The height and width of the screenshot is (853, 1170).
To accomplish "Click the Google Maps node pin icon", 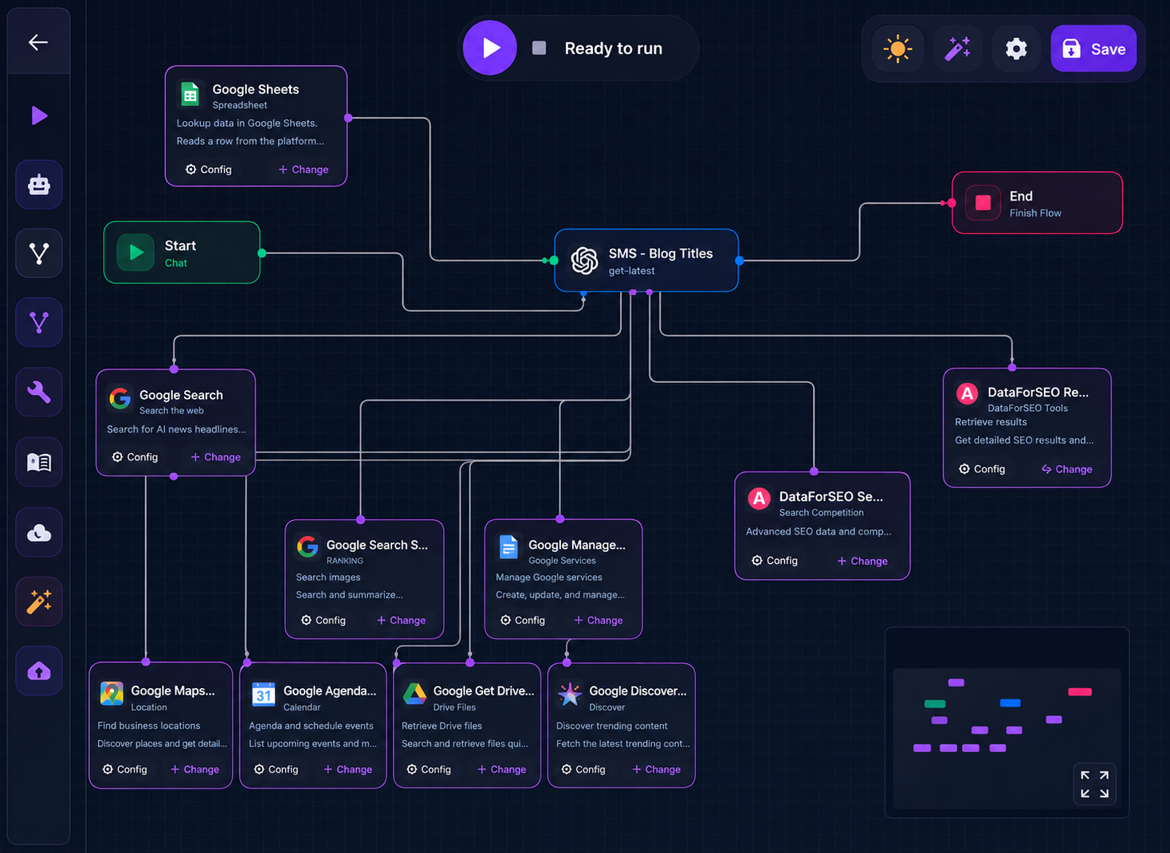I will point(112,694).
